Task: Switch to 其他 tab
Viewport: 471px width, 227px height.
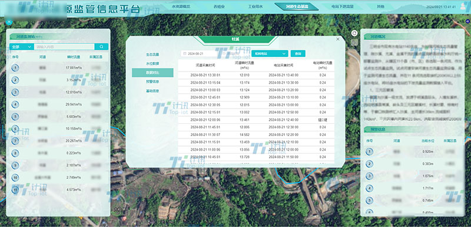Action: (380, 6)
